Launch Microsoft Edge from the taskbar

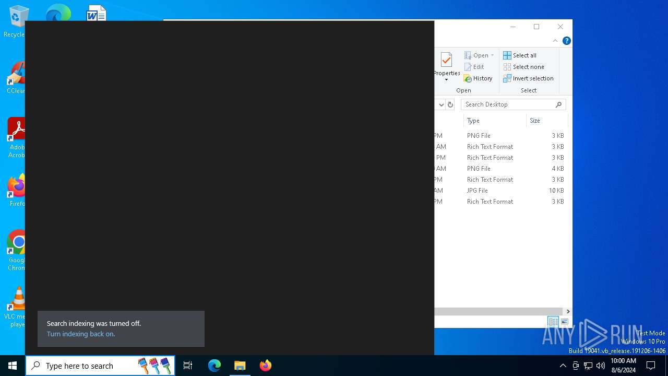pos(214,366)
